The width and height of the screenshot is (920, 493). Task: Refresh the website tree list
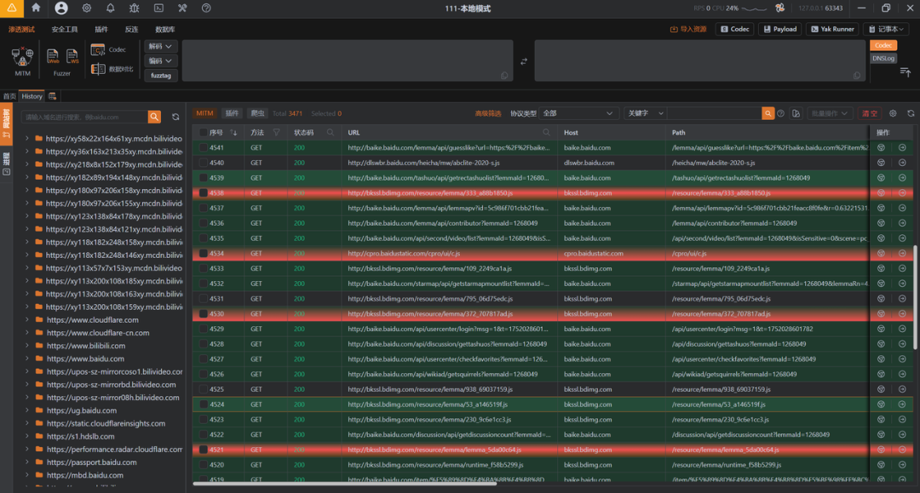click(175, 117)
